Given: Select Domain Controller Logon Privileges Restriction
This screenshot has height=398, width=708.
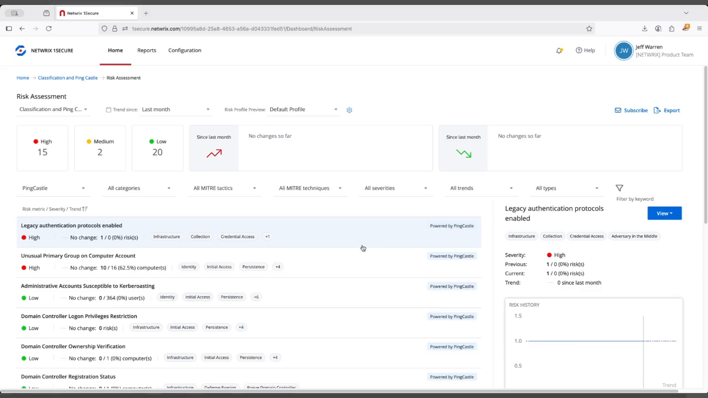Looking at the screenshot, I should (249, 322).
